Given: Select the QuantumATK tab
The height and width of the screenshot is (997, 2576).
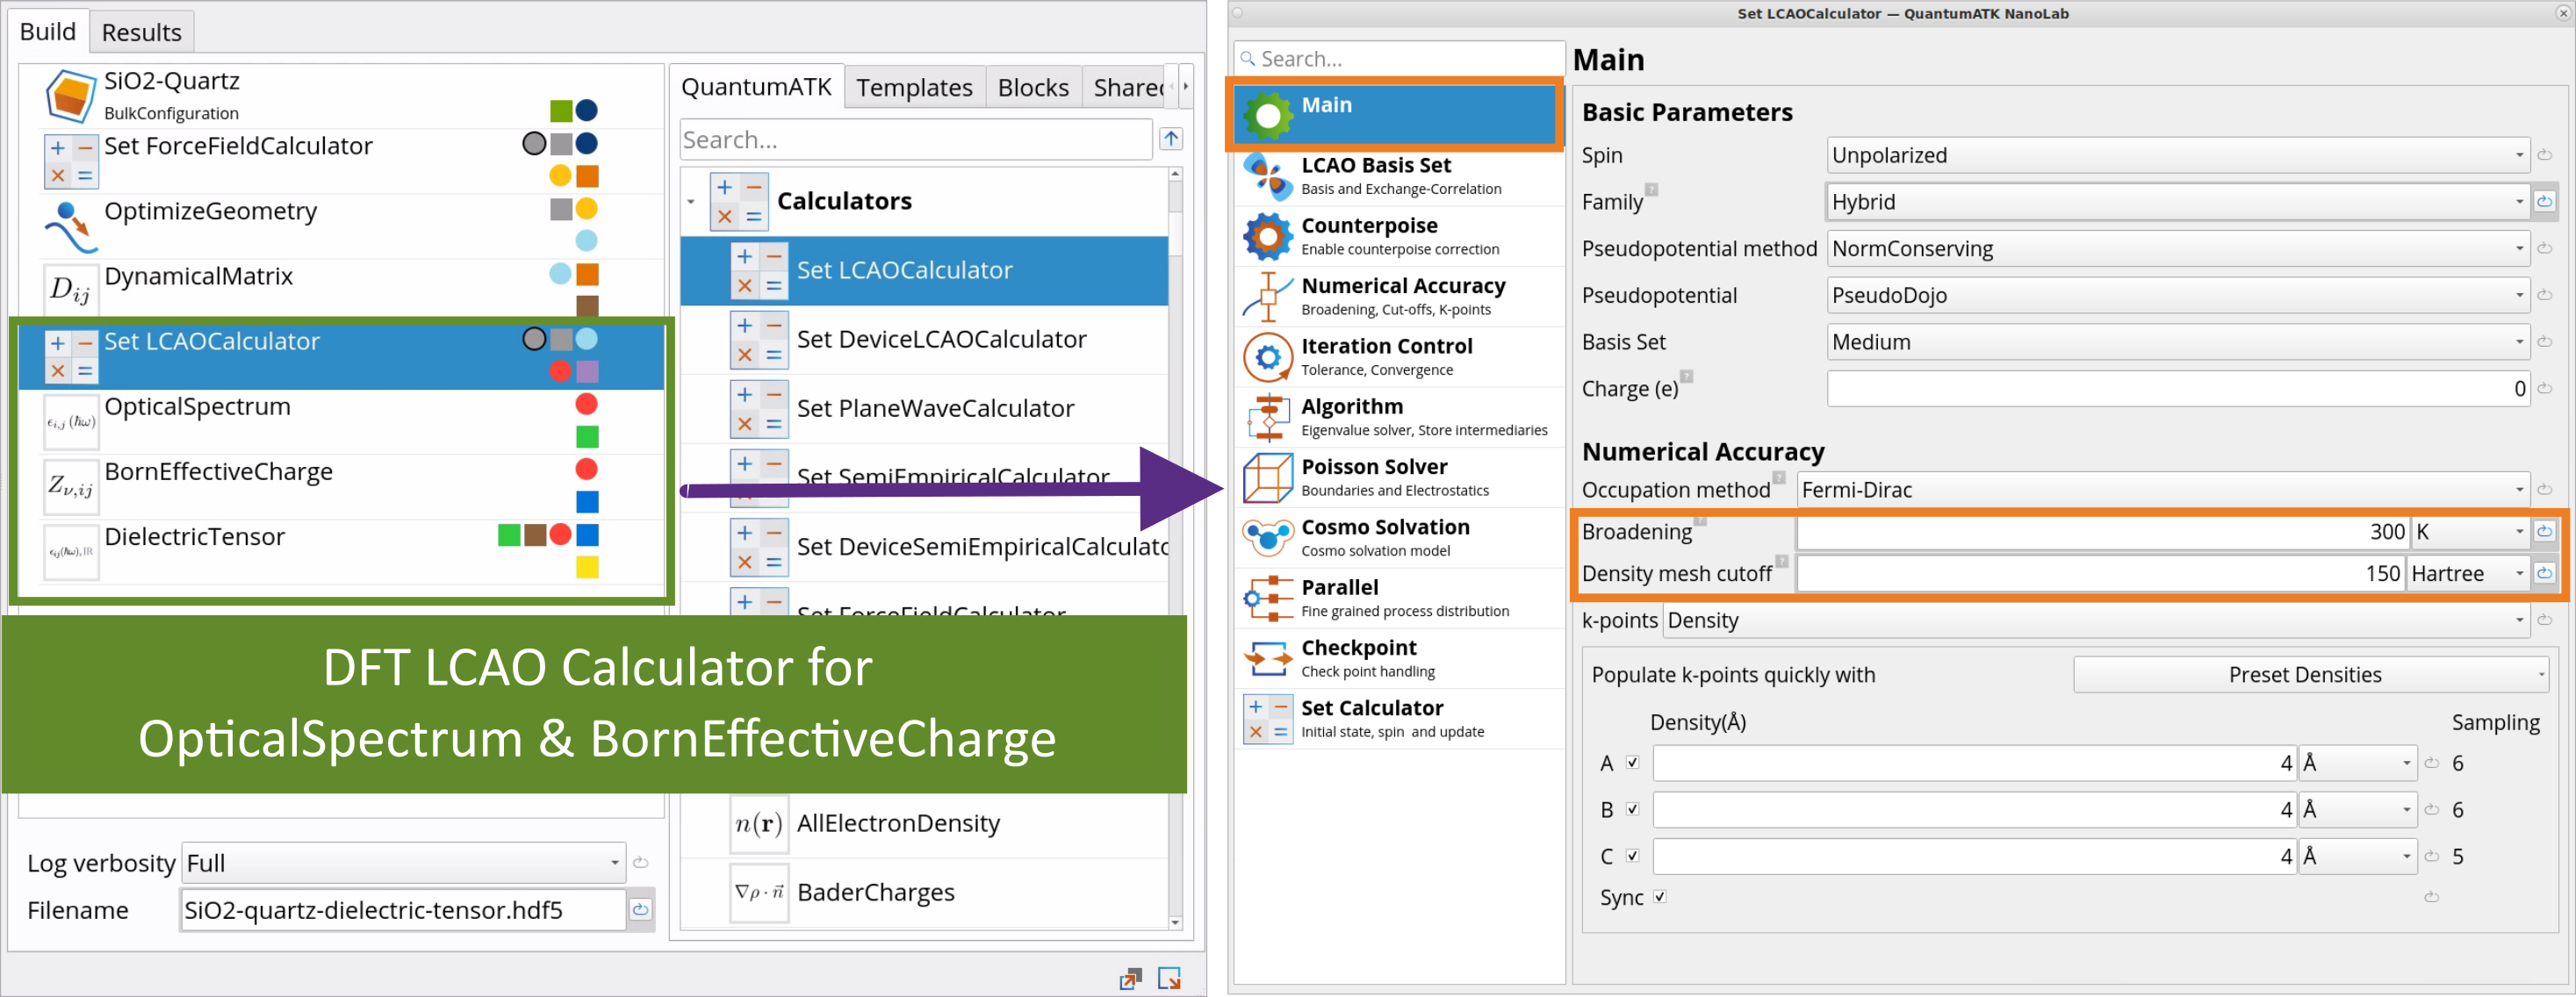Looking at the screenshot, I should click(756, 87).
